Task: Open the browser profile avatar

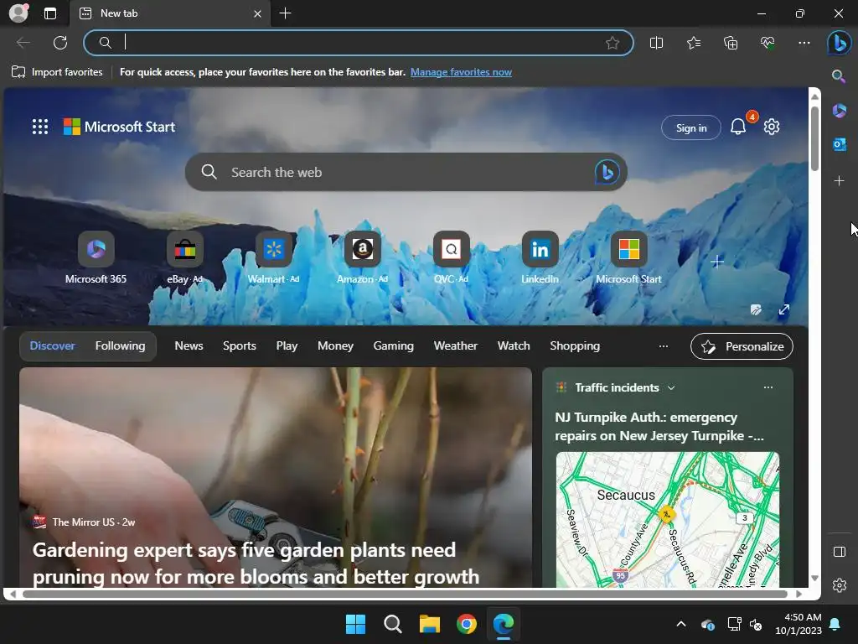Action: [x=18, y=13]
